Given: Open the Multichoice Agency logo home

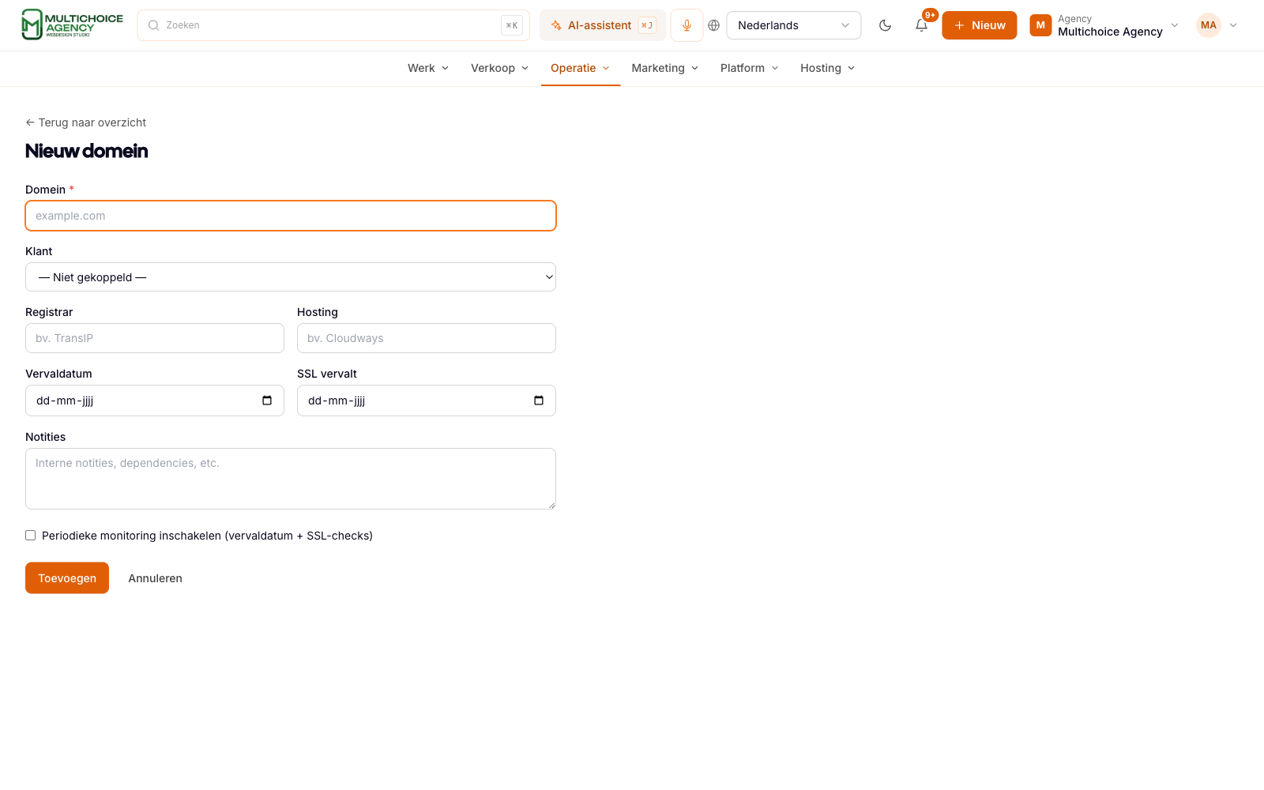Looking at the screenshot, I should click(72, 24).
